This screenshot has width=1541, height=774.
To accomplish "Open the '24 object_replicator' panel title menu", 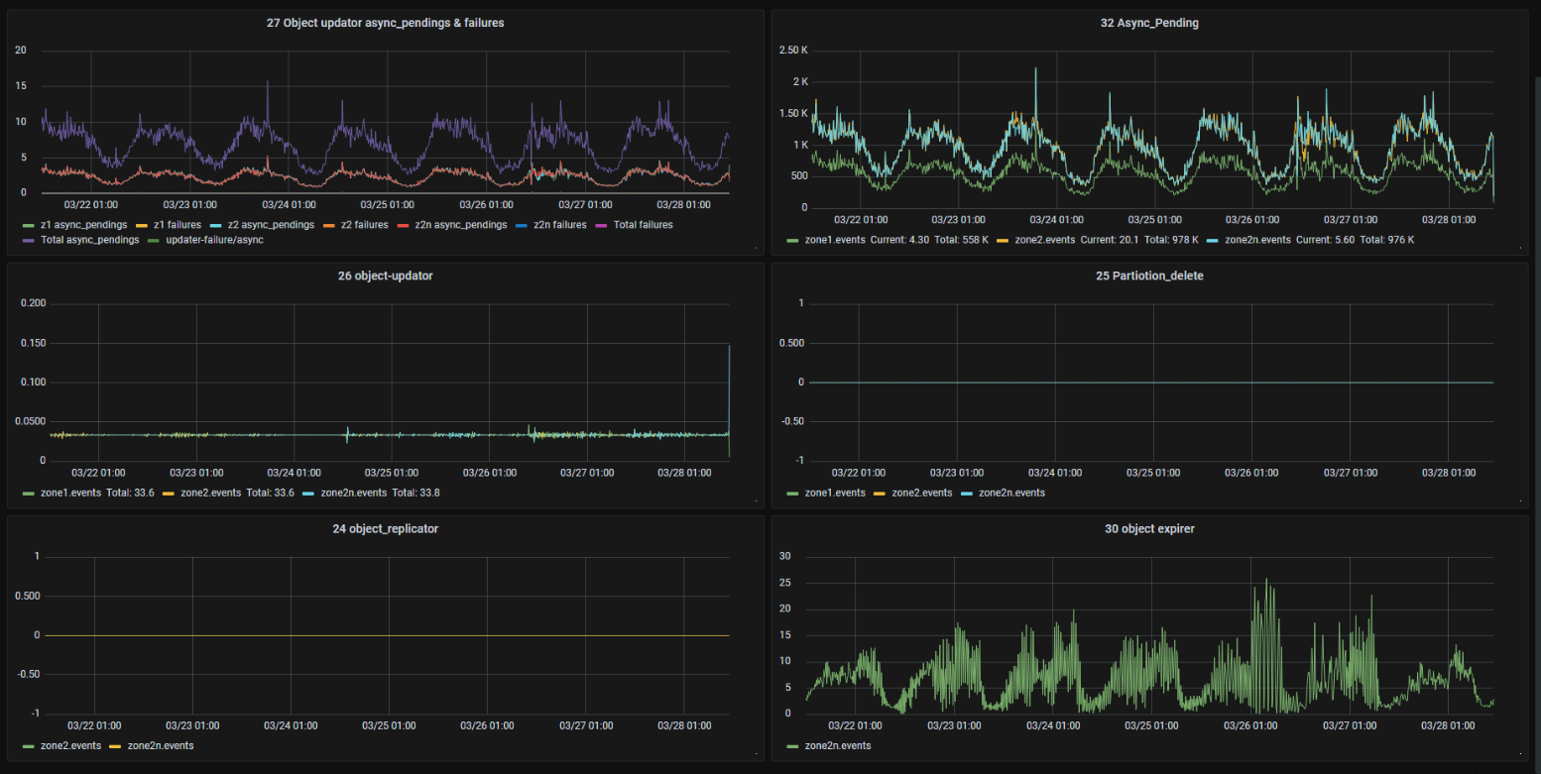I will (385, 528).
